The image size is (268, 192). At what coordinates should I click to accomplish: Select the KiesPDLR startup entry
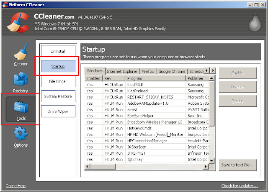[147, 85]
